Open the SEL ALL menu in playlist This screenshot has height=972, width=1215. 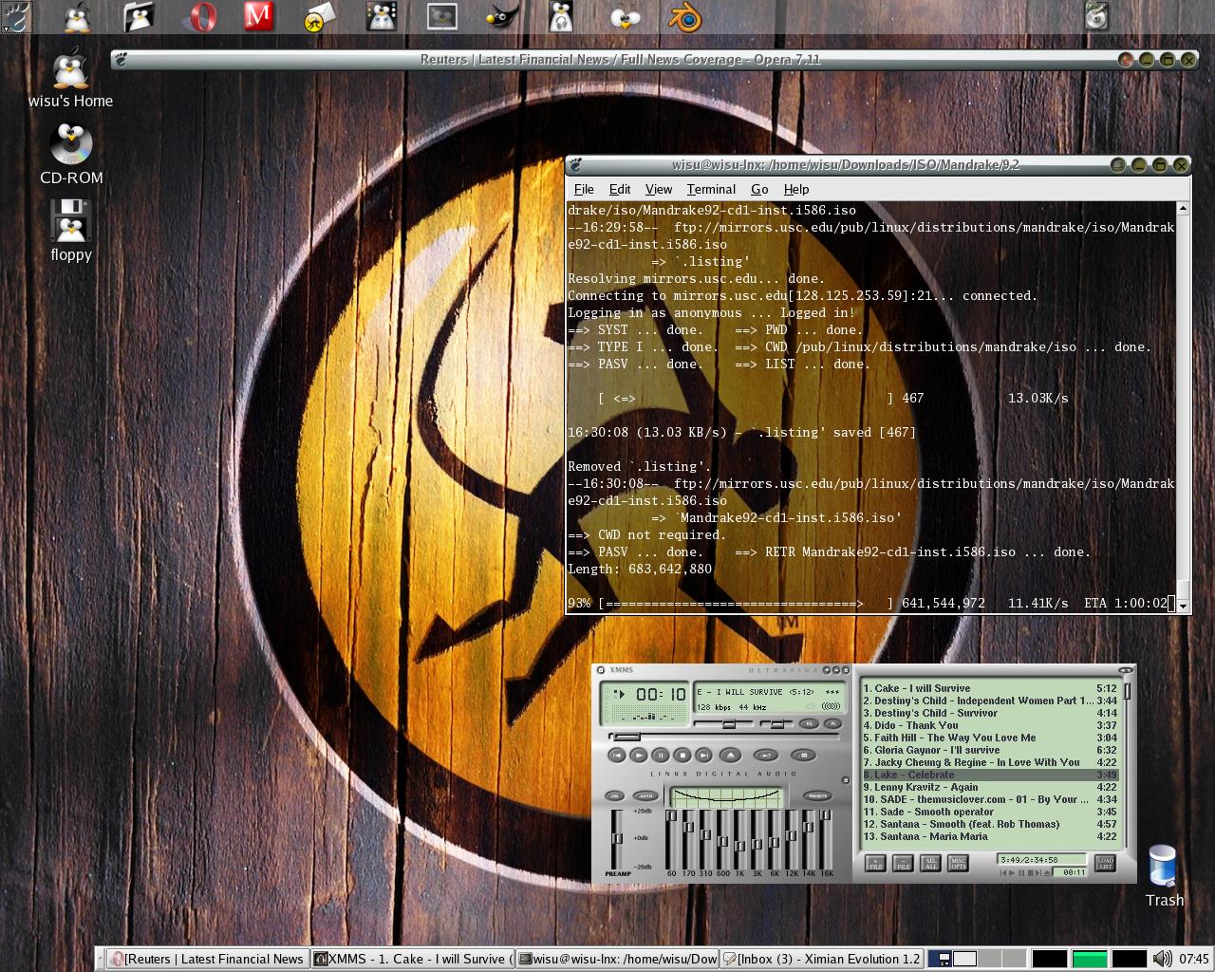click(930, 864)
